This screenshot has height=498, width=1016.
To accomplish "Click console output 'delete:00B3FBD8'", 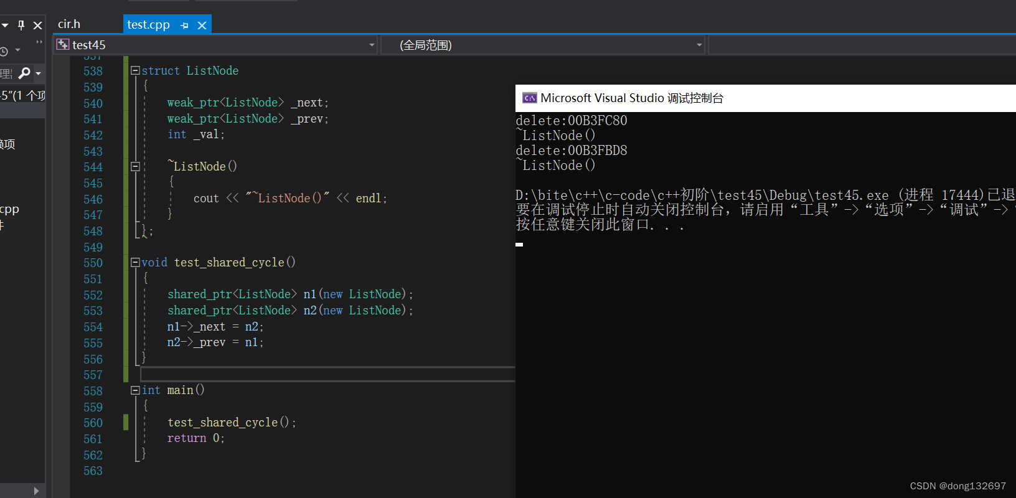I will (571, 150).
